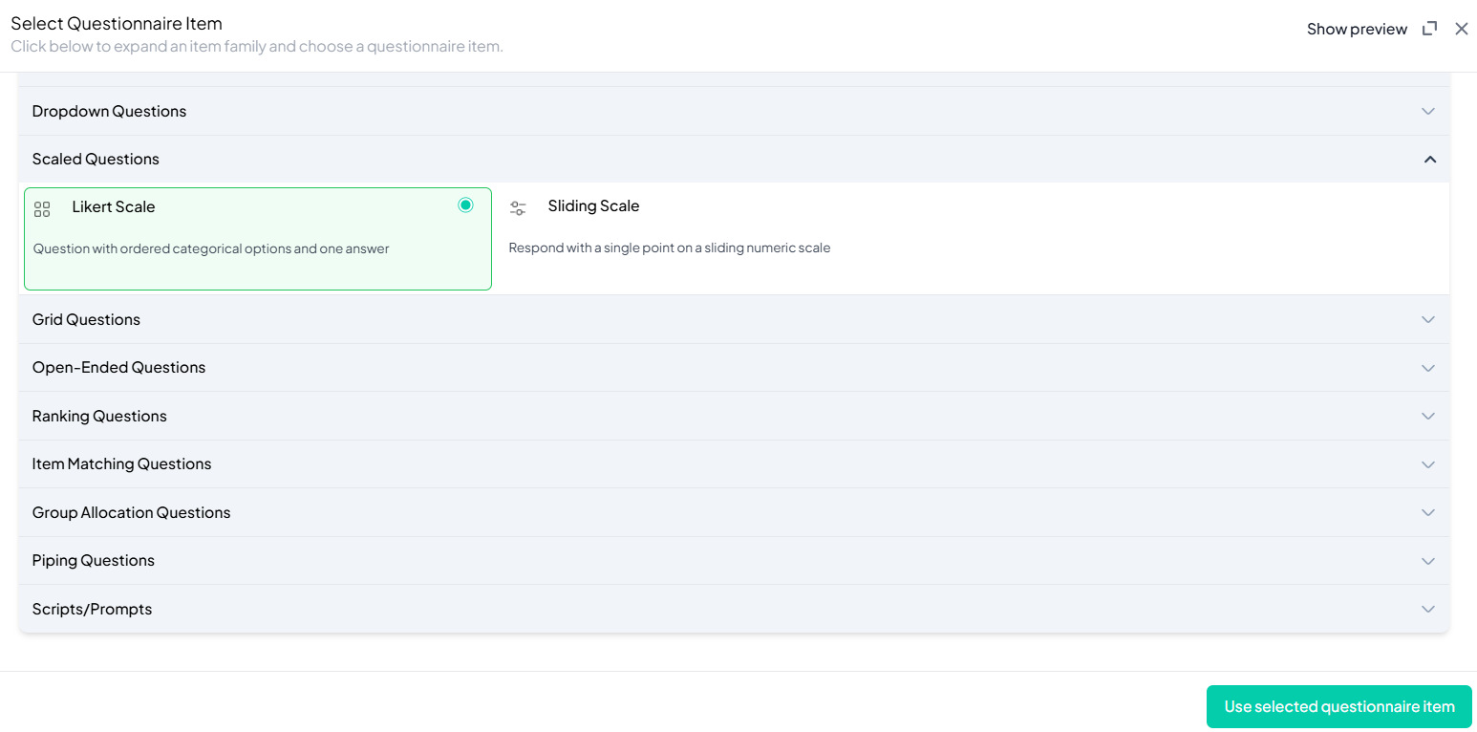Image resolution: width=1477 pixels, height=732 pixels.
Task: Click the Sliding Scale sliders icon
Action: [518, 208]
